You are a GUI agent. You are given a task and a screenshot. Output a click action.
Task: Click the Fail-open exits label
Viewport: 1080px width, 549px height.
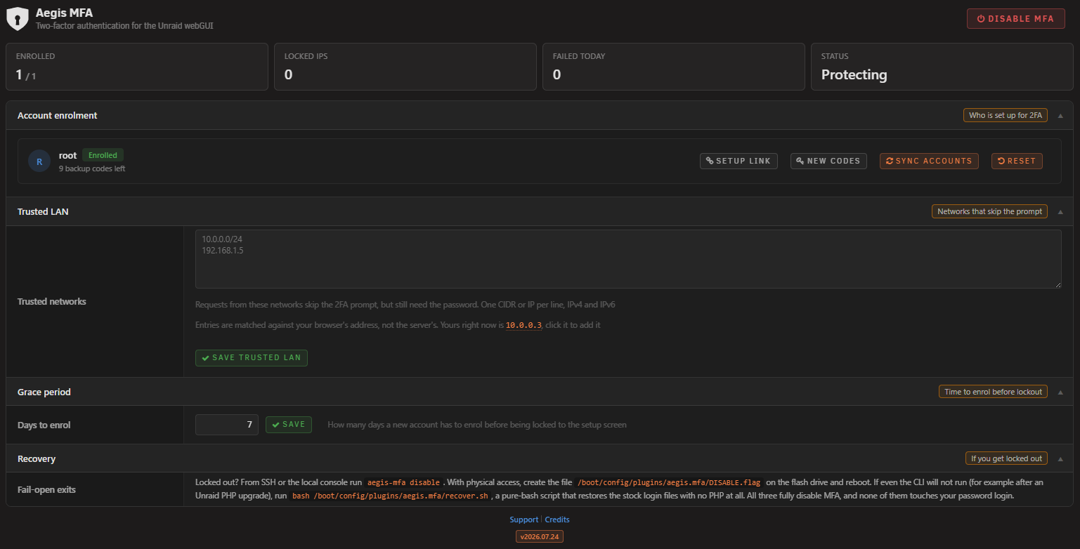point(46,490)
